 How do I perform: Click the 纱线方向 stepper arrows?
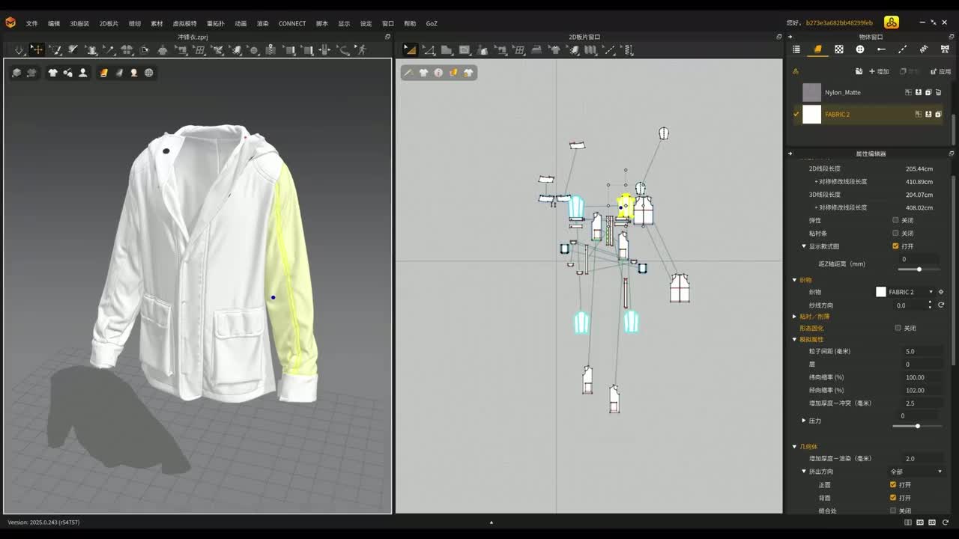click(930, 305)
